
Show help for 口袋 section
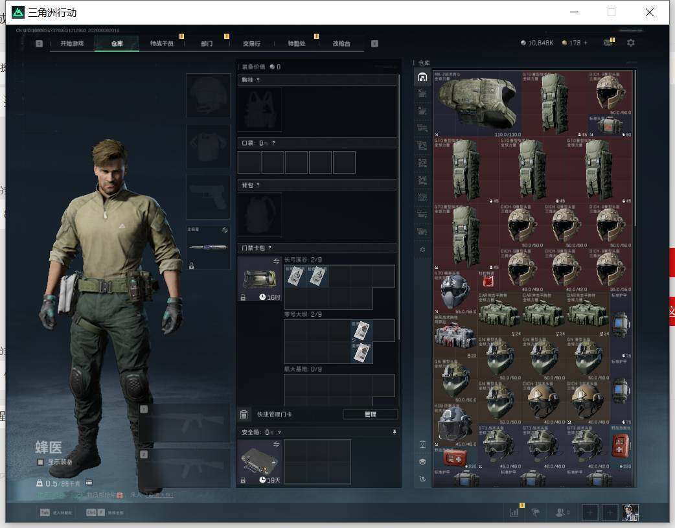click(x=273, y=143)
